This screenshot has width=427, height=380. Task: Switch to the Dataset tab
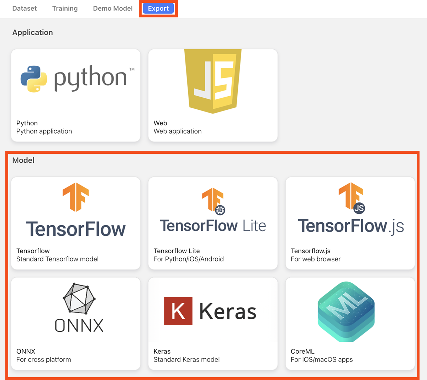point(24,9)
